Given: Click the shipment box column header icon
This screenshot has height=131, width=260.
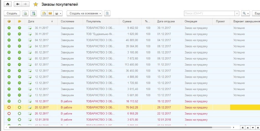Looking at the screenshot, I should pyautogui.click(x=9, y=21).
